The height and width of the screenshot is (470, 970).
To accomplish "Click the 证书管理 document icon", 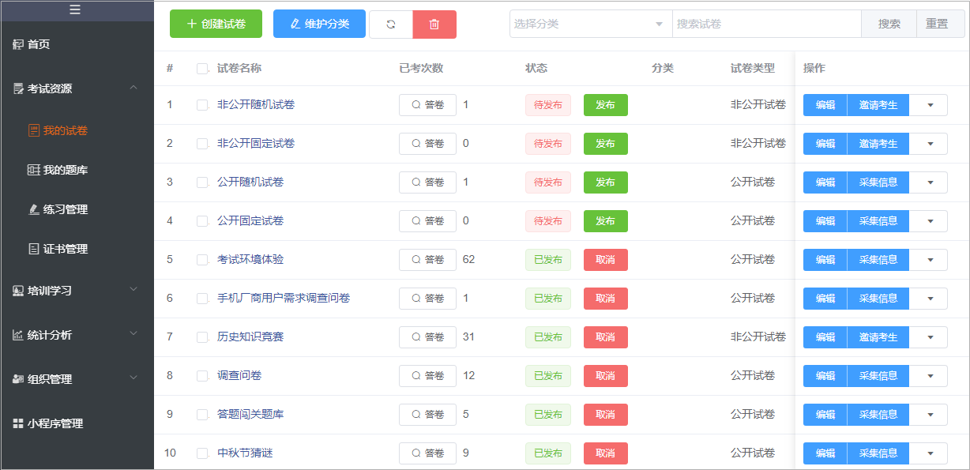I will click(x=33, y=249).
